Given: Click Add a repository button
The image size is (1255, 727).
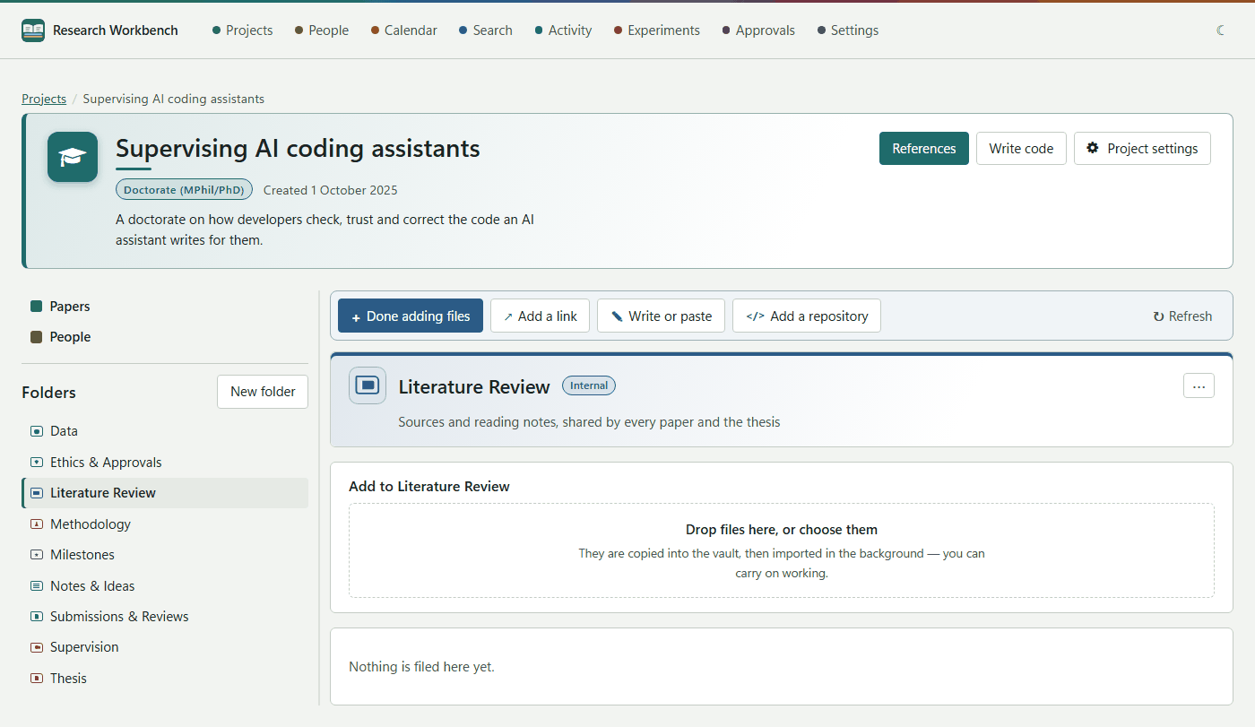Looking at the screenshot, I should pyautogui.click(x=807, y=316).
